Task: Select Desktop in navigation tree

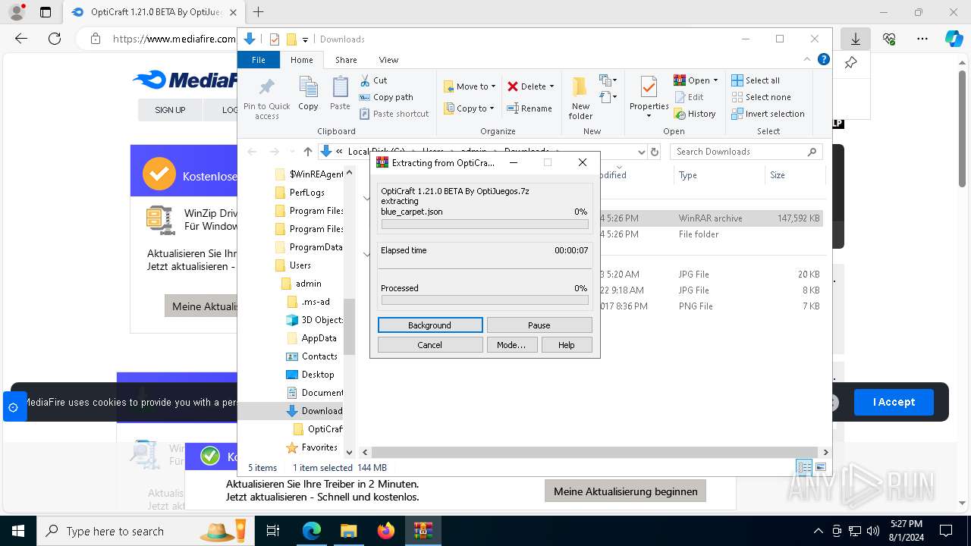Action: [318, 375]
